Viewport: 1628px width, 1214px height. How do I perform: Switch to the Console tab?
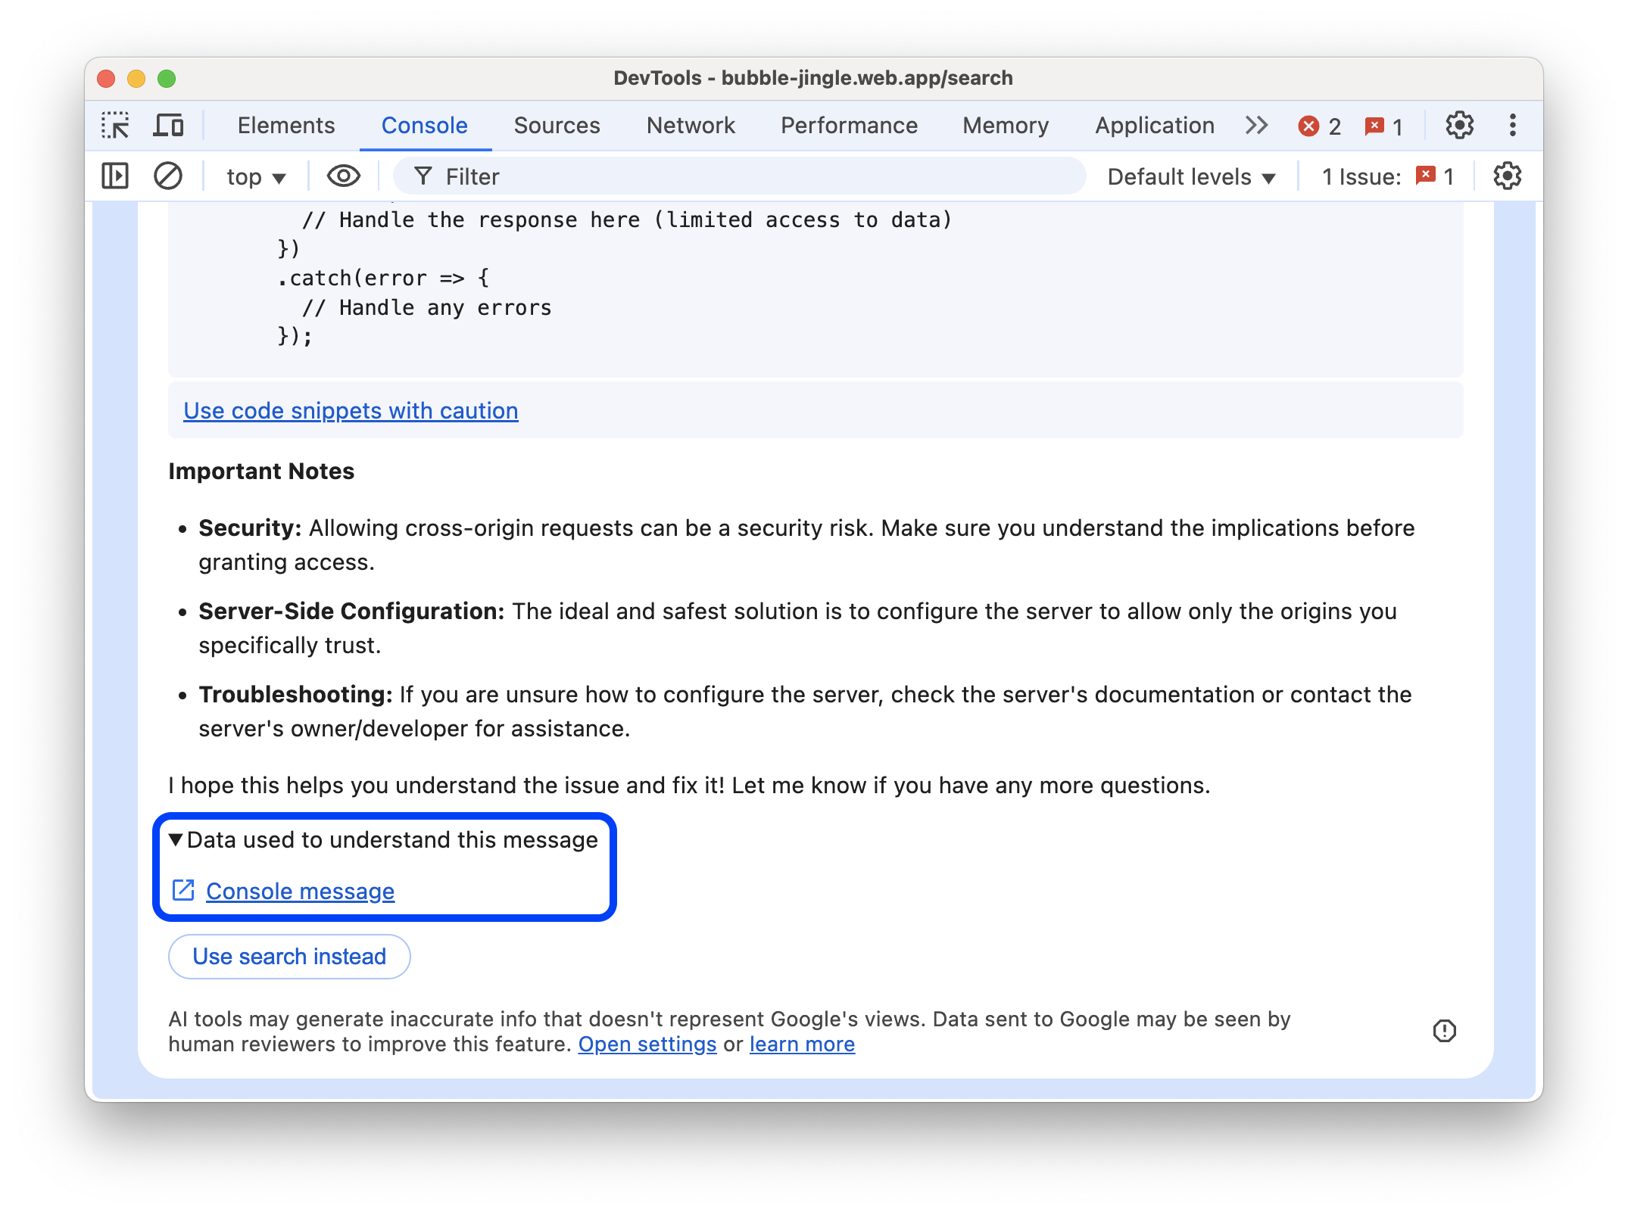pyautogui.click(x=423, y=125)
